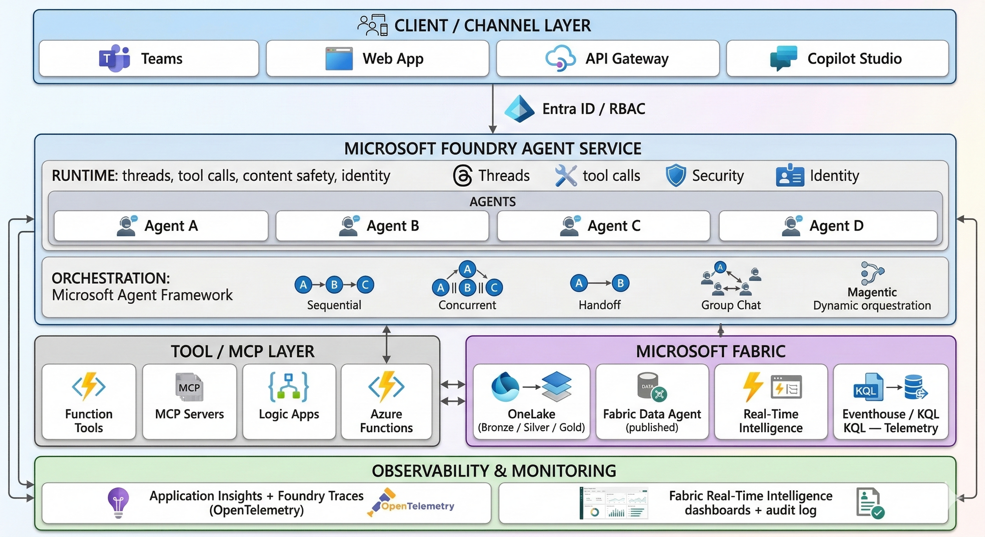Select the Agent C box

point(603,226)
